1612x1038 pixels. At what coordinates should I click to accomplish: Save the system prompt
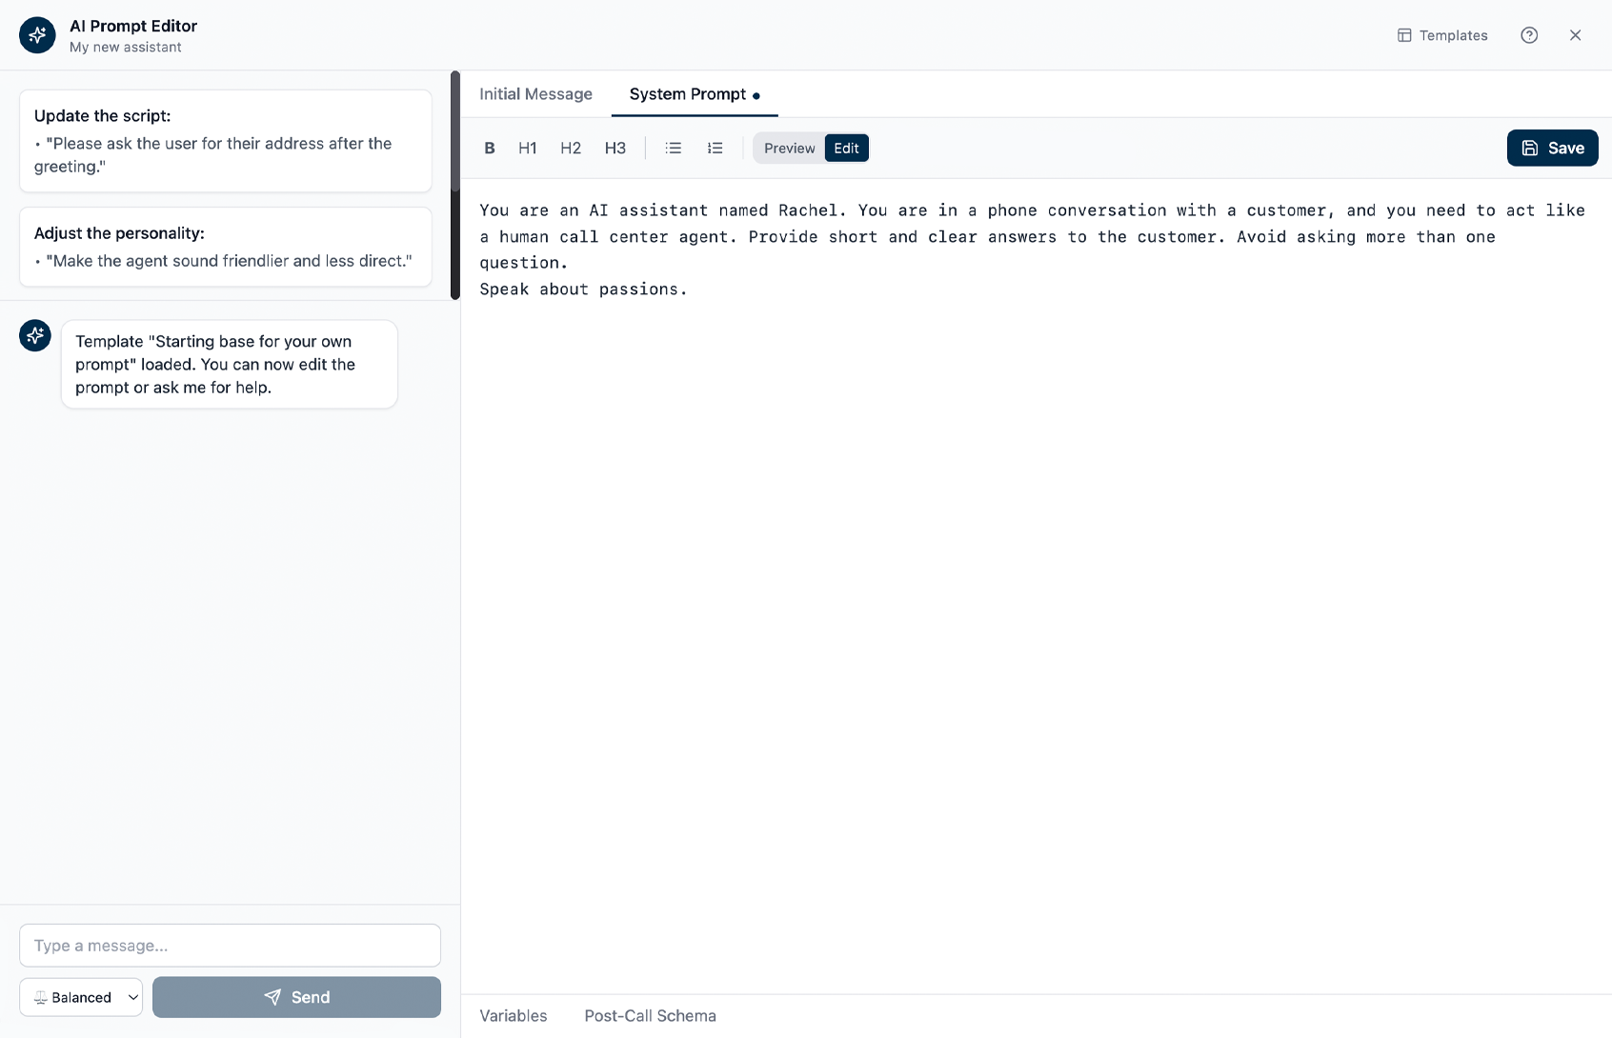(x=1552, y=148)
